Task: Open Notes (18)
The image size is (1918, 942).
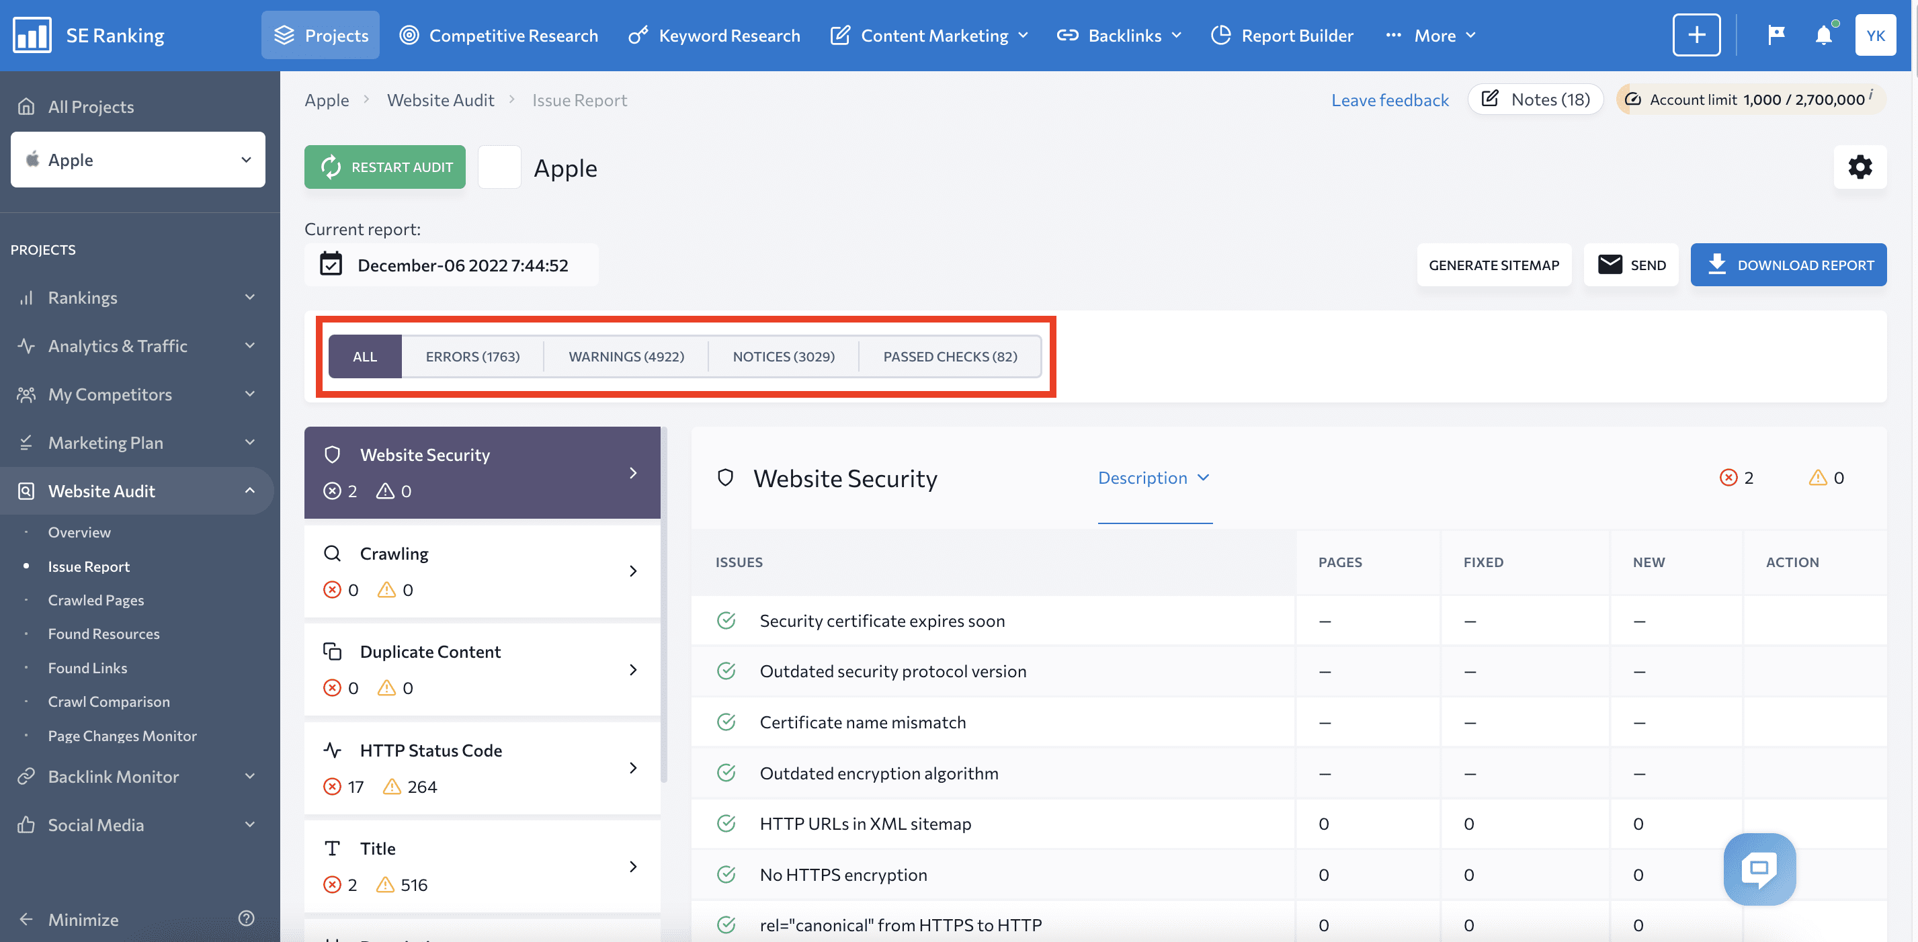Action: [1536, 99]
